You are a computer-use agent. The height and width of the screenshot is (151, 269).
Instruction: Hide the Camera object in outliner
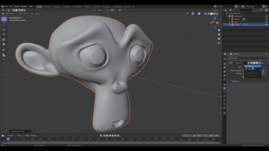(266, 19)
